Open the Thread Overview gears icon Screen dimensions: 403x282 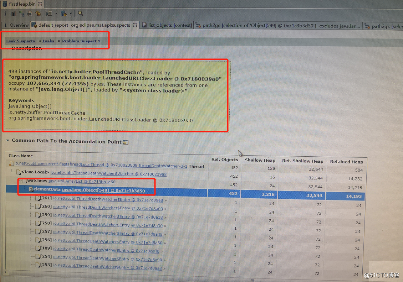pyautogui.click(x=38, y=13)
